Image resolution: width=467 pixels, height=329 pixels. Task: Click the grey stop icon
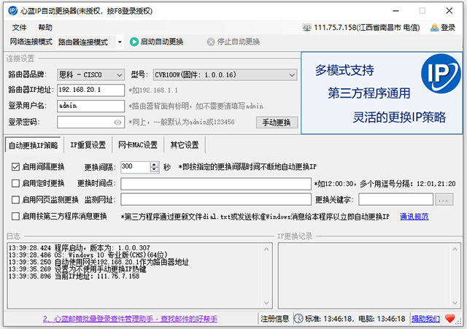click(x=211, y=42)
